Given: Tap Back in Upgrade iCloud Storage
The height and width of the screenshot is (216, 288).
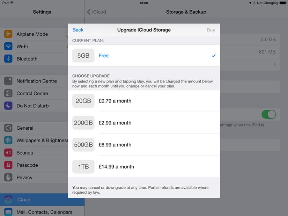Looking at the screenshot, I should click(78, 30).
